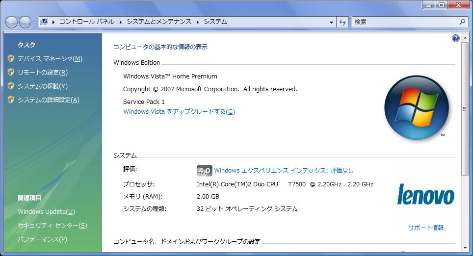Expand the arrow after システムとメンテナンス
473x256 pixels.
198,22
